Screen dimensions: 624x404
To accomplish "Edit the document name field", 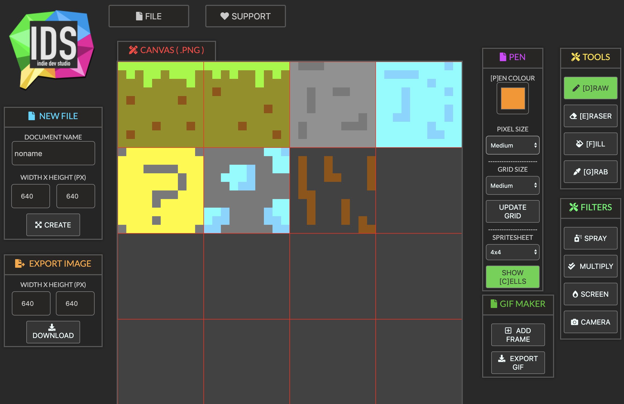I will coord(53,153).
